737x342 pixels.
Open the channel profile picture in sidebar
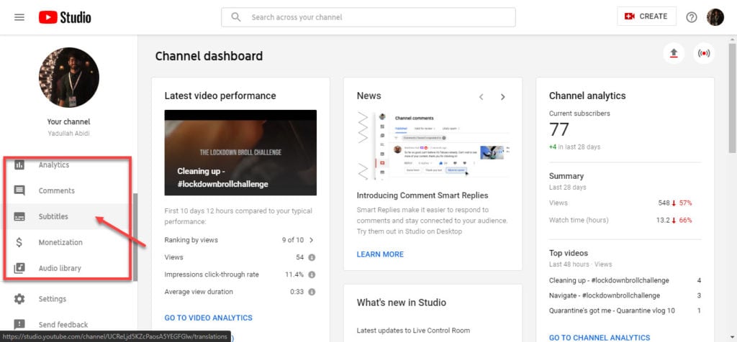[69, 78]
